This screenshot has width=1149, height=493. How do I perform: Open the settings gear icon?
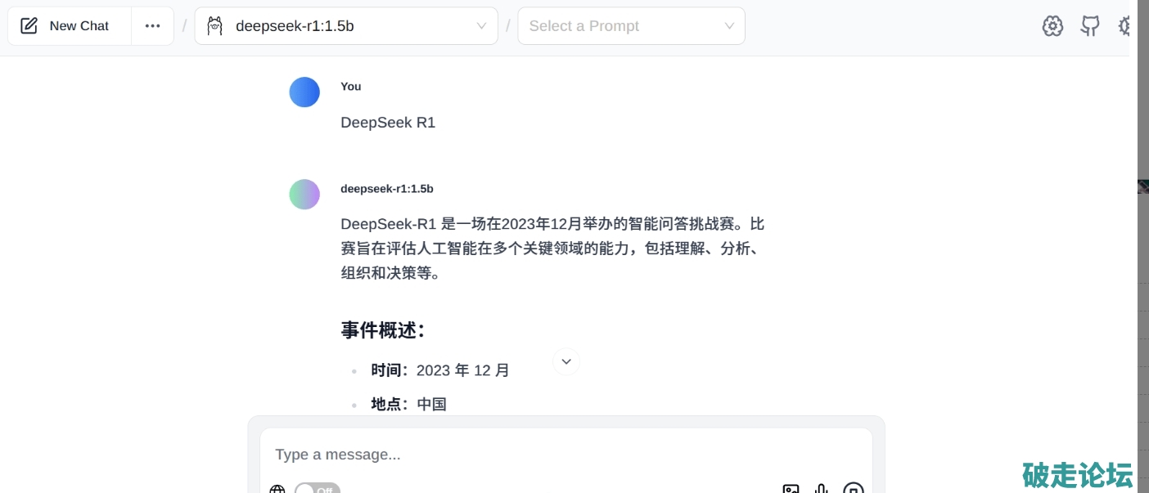click(x=1124, y=26)
